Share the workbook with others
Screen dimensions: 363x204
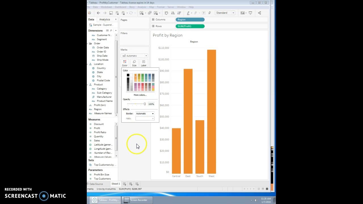pyautogui.click(x=259, y=13)
